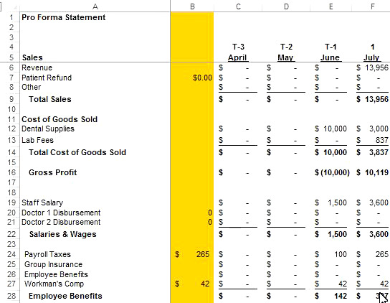The image size is (390, 303).
Task: Select the 'Group Insurance' label cell
Action: pos(53,264)
